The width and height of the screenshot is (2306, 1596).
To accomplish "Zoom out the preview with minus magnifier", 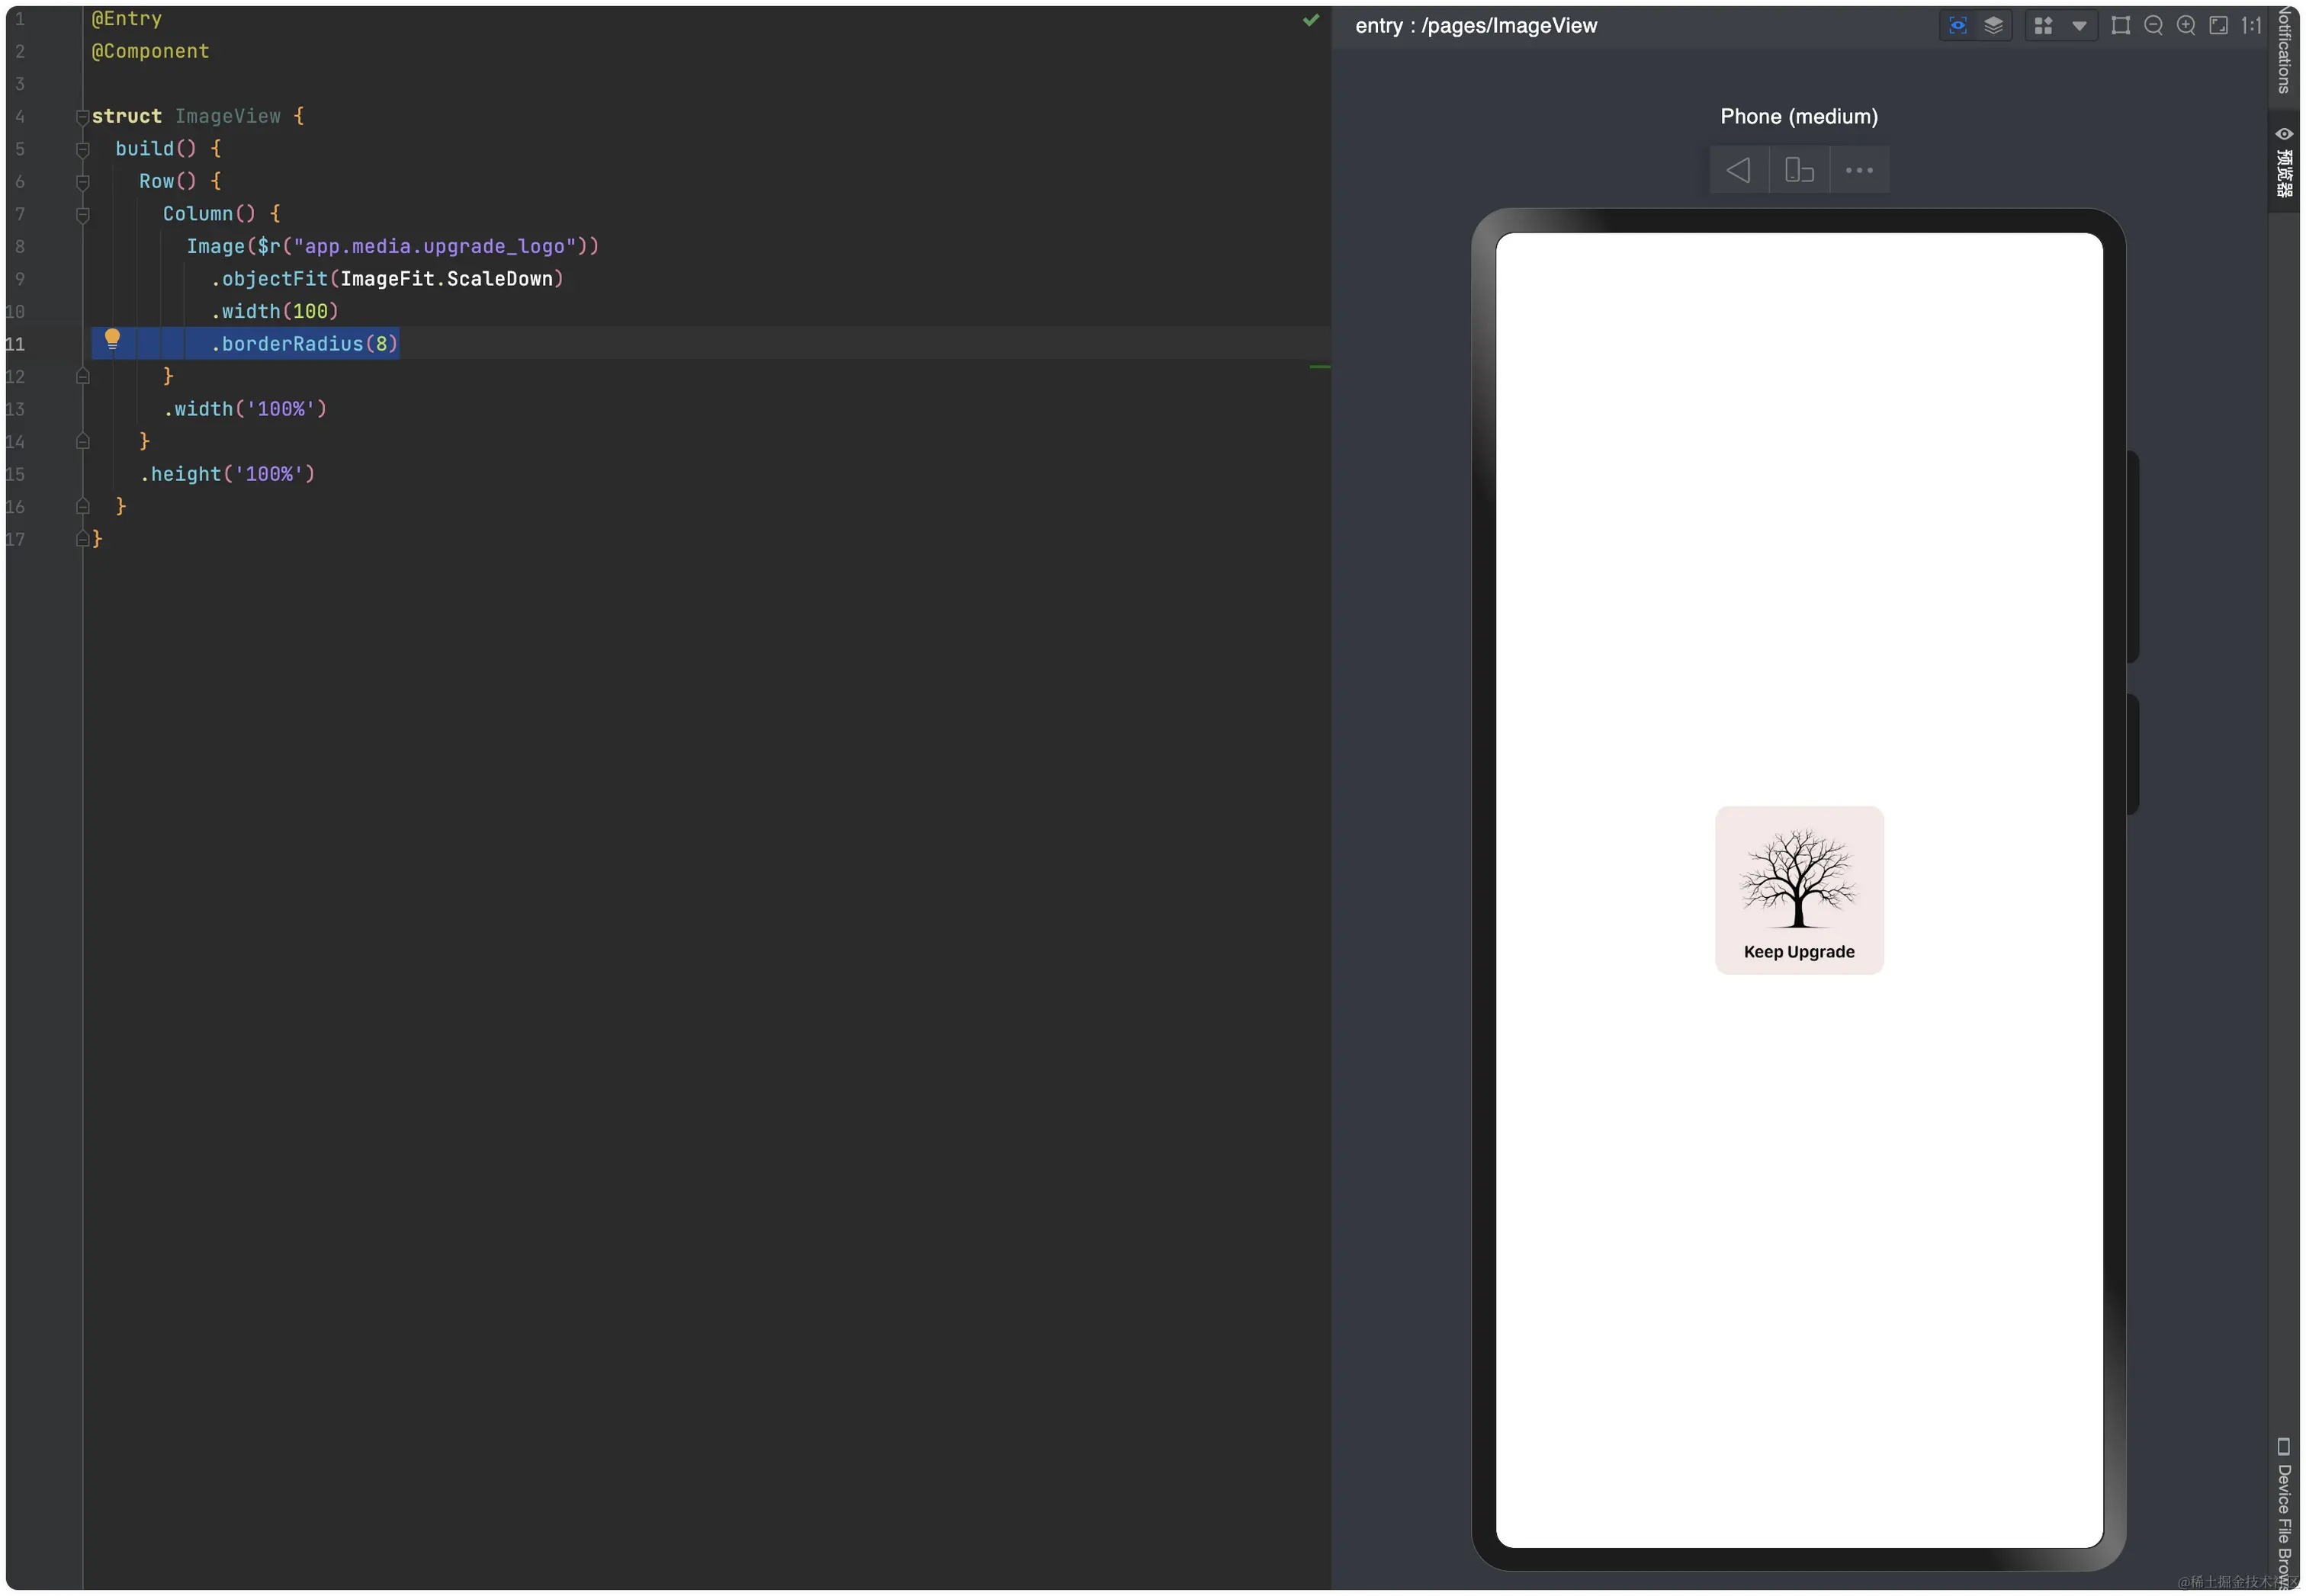I will [x=2153, y=26].
